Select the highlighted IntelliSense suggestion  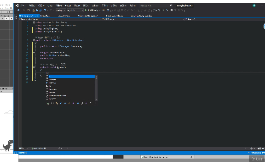point(72,77)
